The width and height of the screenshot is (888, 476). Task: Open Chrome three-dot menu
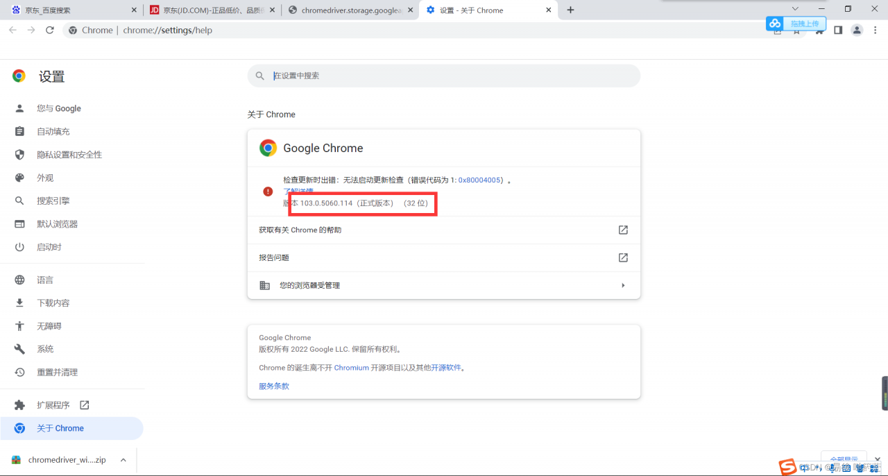[876, 30]
